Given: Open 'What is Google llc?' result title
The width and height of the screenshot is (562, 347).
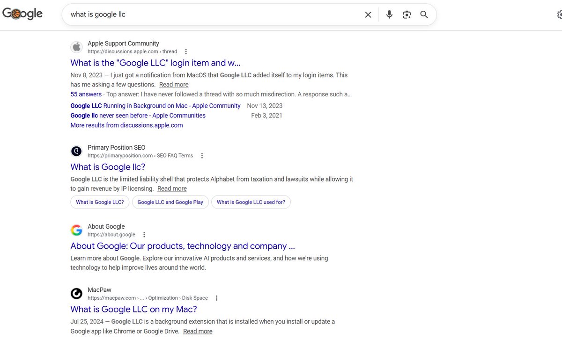Looking at the screenshot, I should [x=108, y=167].
